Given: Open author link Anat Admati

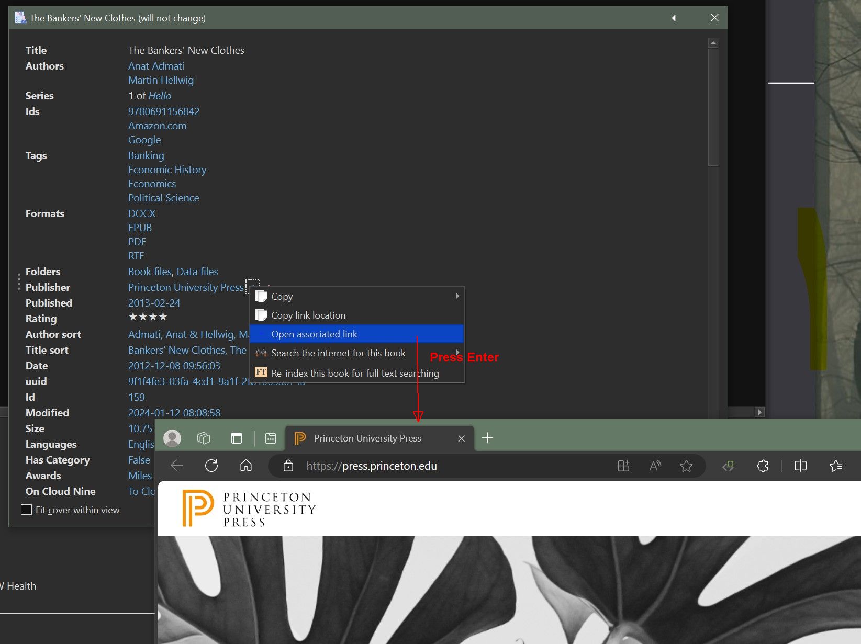Looking at the screenshot, I should (x=156, y=66).
